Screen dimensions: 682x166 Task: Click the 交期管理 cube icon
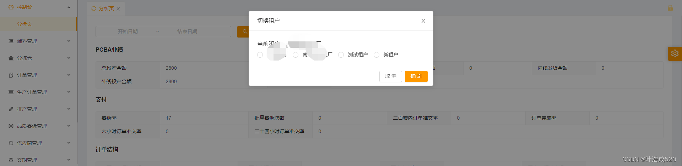tap(11, 160)
